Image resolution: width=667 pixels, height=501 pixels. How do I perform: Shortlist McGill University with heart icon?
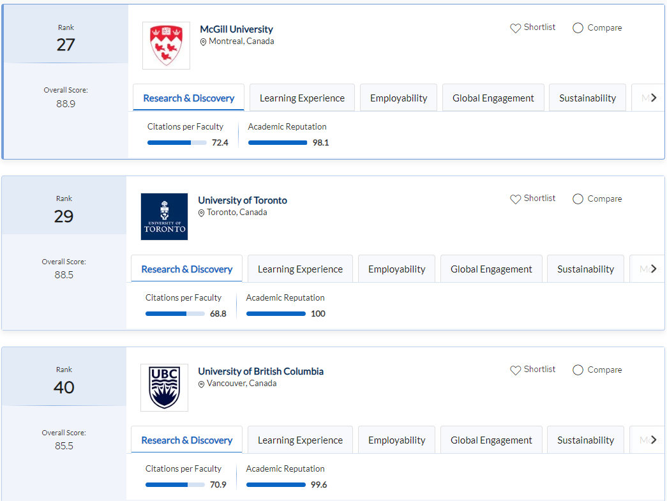coord(516,28)
